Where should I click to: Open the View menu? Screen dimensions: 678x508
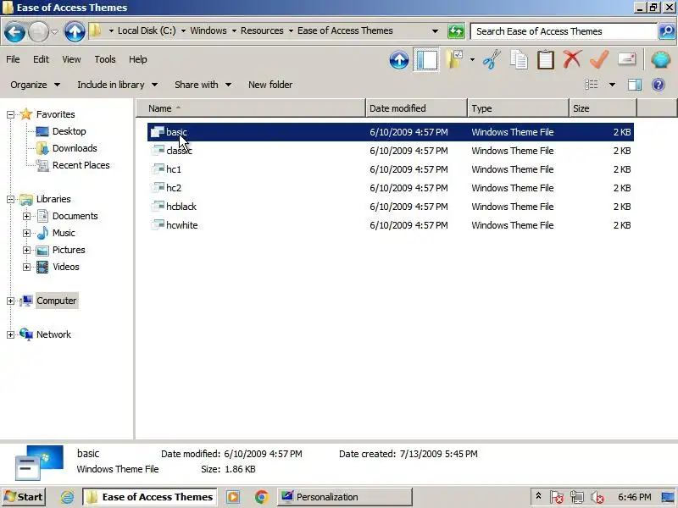[71, 59]
